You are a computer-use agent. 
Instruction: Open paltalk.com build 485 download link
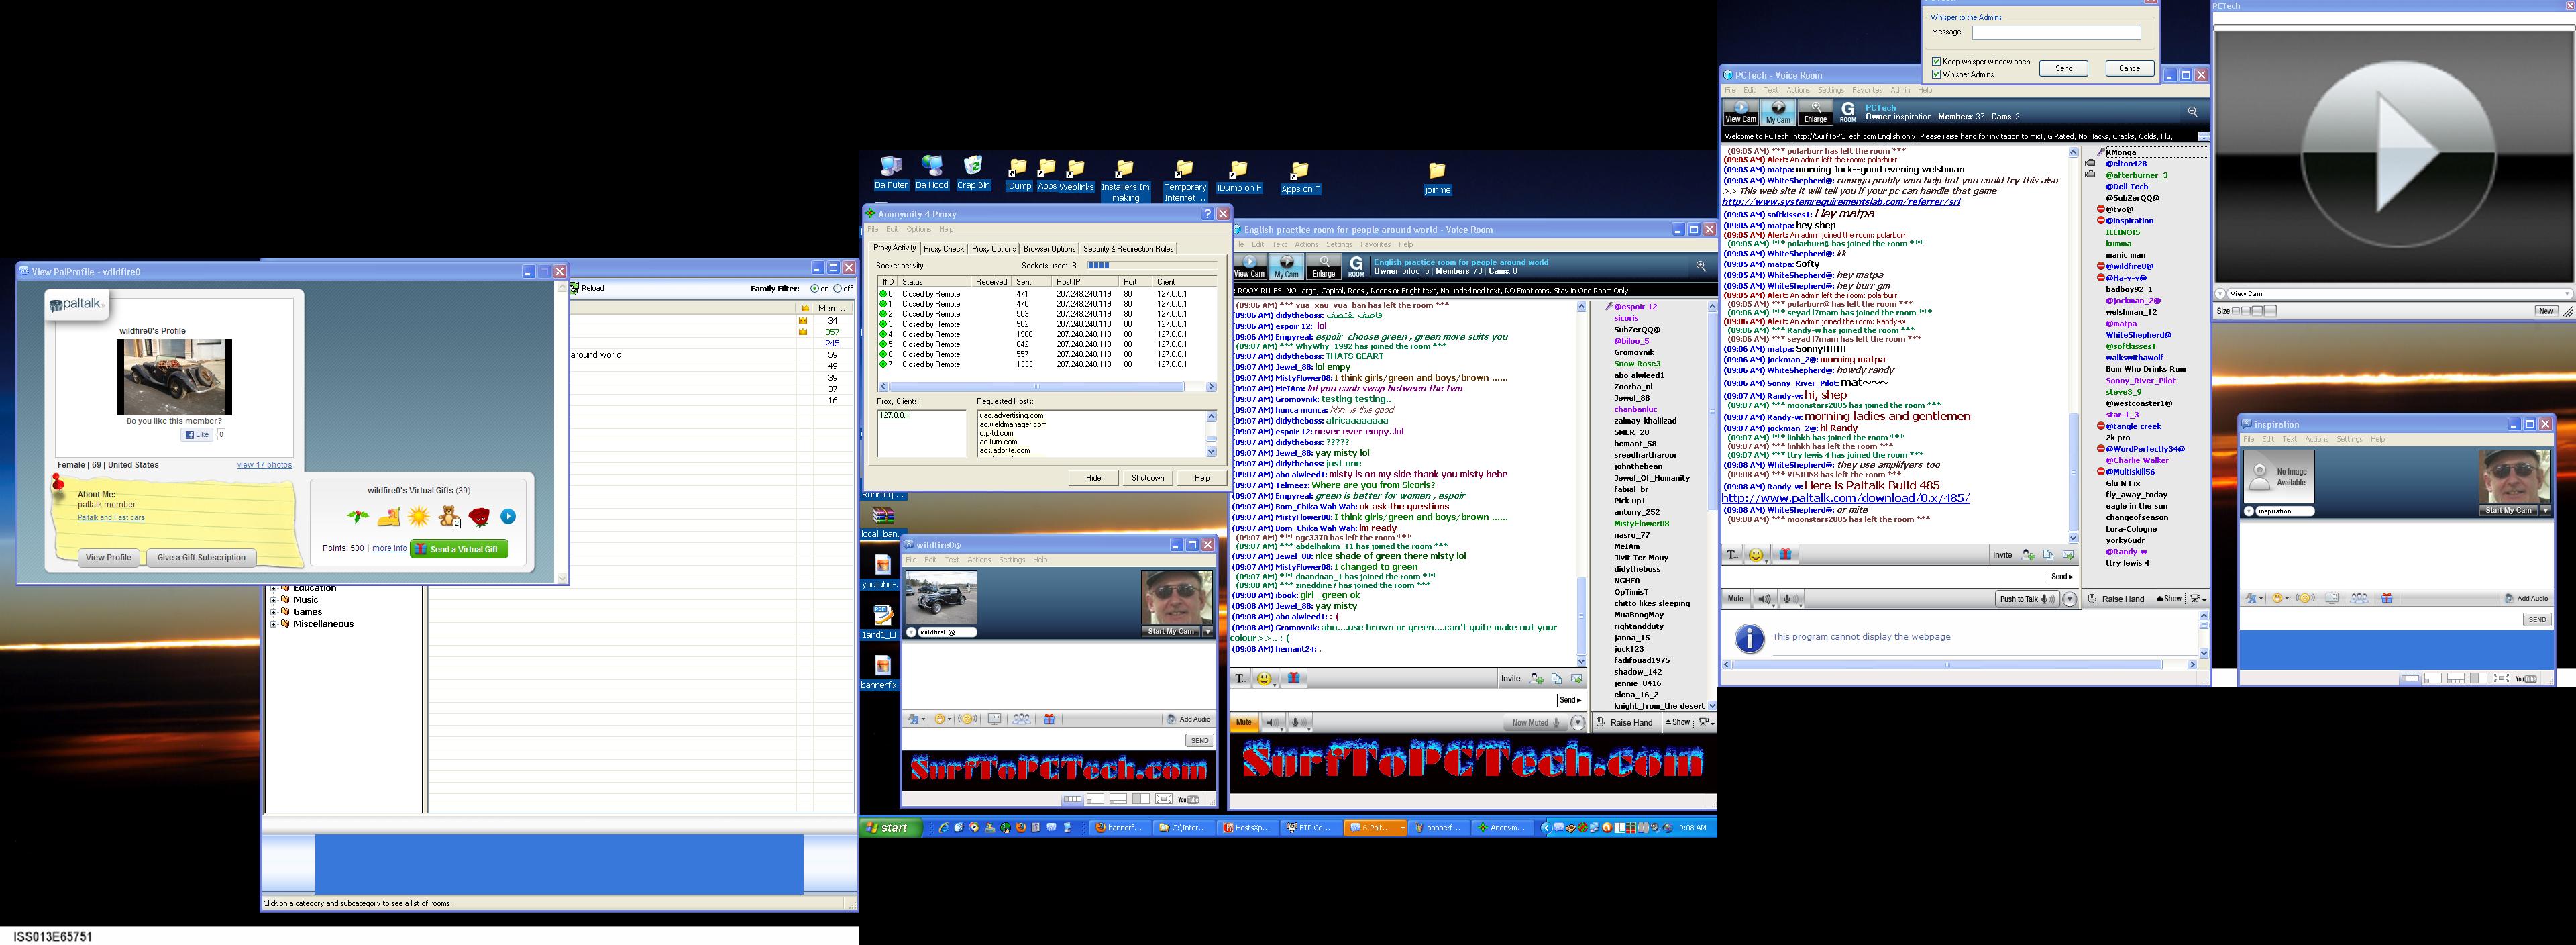(x=1845, y=498)
